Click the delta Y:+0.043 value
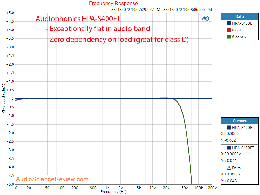Viewport: 260px width, 195px height. 229,181
